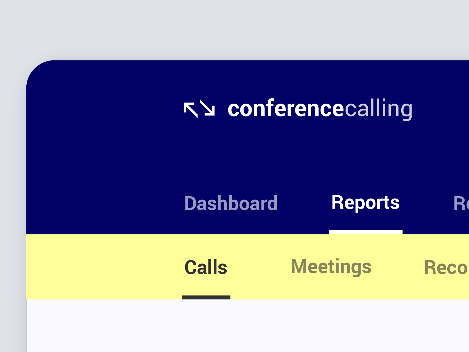Open the cut-off tab right of Reports
This screenshot has height=352, width=469.
(x=461, y=203)
